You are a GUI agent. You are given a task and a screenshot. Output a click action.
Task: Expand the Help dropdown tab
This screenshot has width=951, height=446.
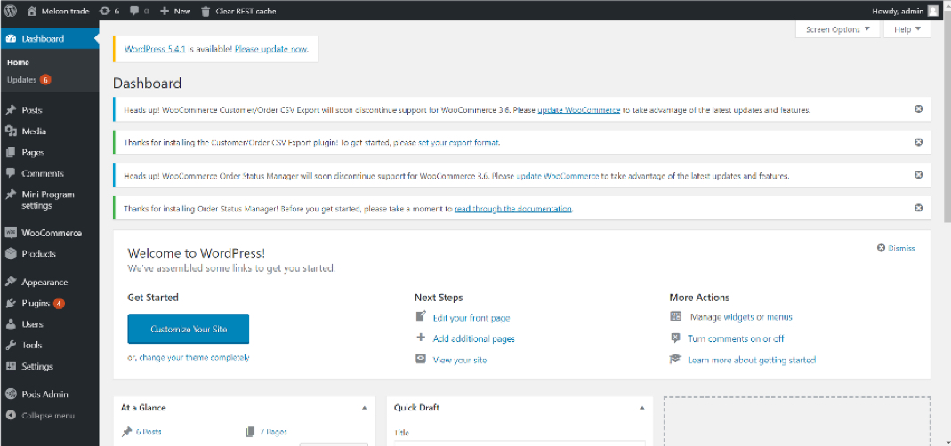coord(907,29)
